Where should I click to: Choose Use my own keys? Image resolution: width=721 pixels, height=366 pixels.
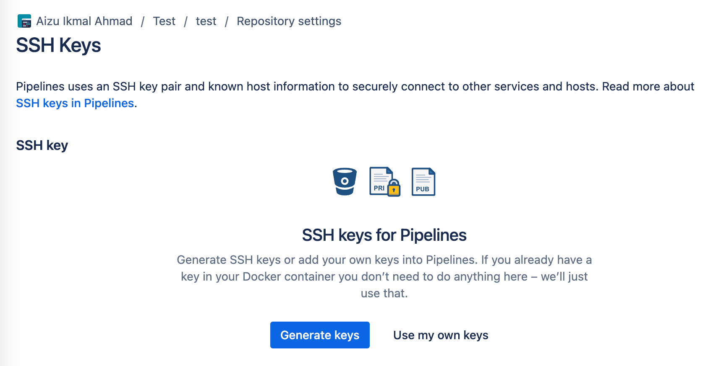[441, 335]
